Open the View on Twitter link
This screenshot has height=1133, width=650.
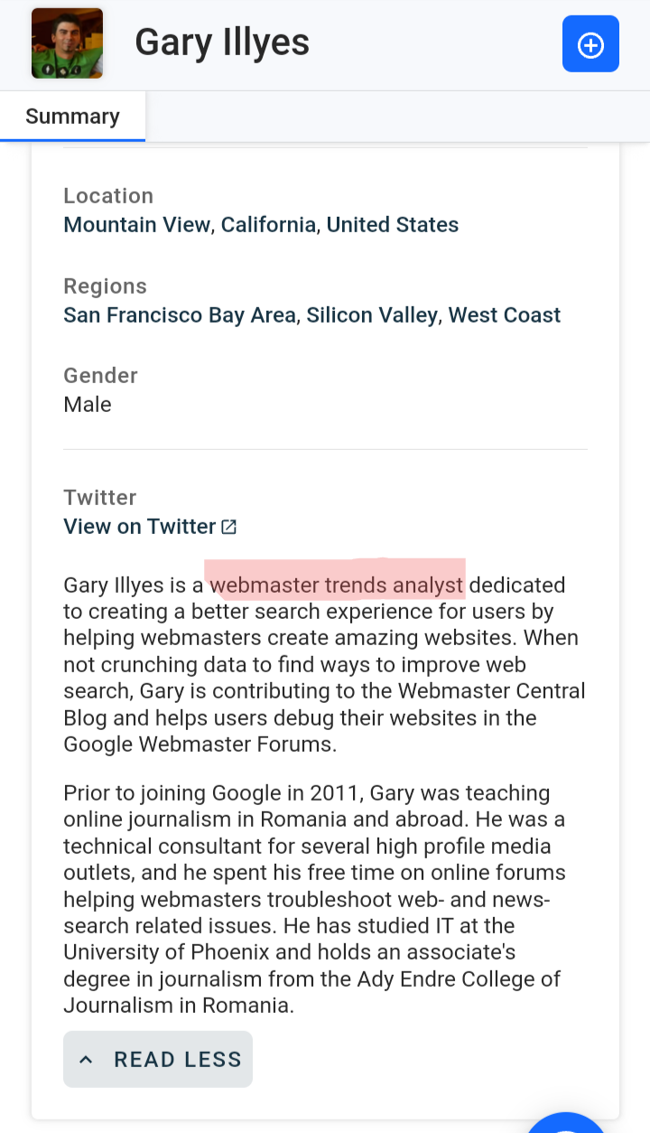tap(140, 526)
